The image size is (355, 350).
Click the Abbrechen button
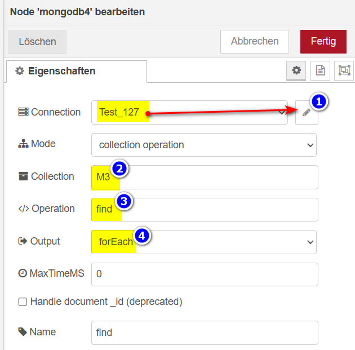point(255,42)
